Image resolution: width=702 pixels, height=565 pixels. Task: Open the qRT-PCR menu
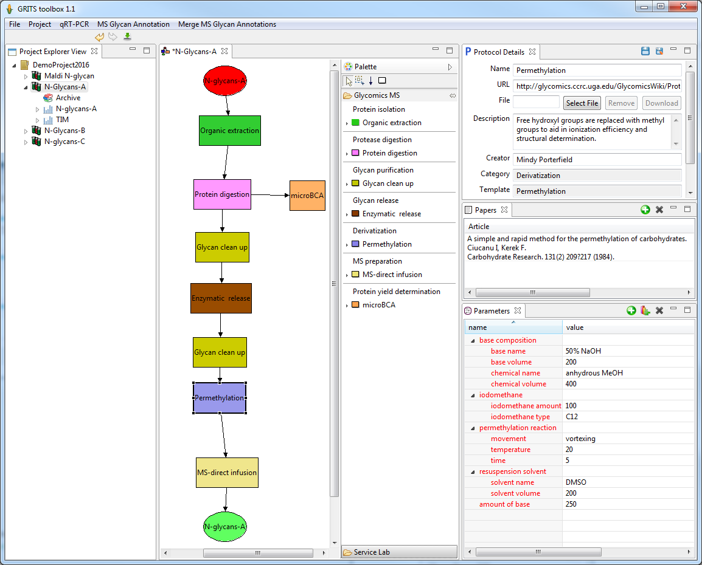pos(74,24)
